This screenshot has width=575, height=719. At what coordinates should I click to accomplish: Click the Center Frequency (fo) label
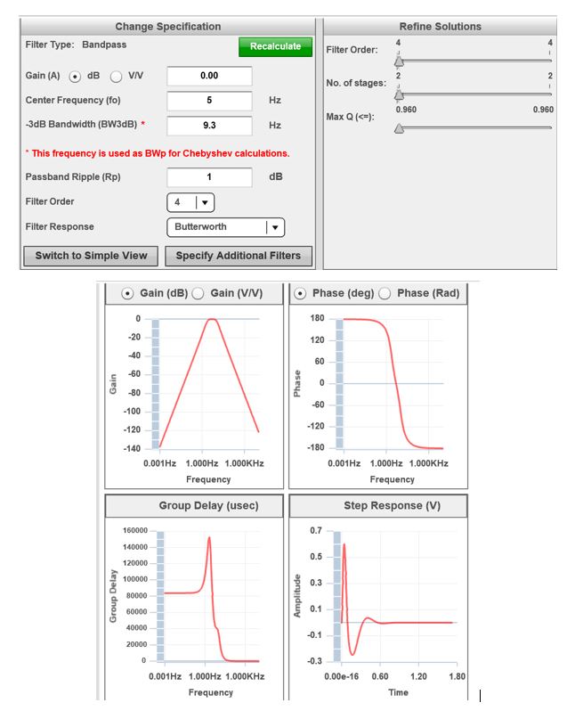[x=73, y=100]
